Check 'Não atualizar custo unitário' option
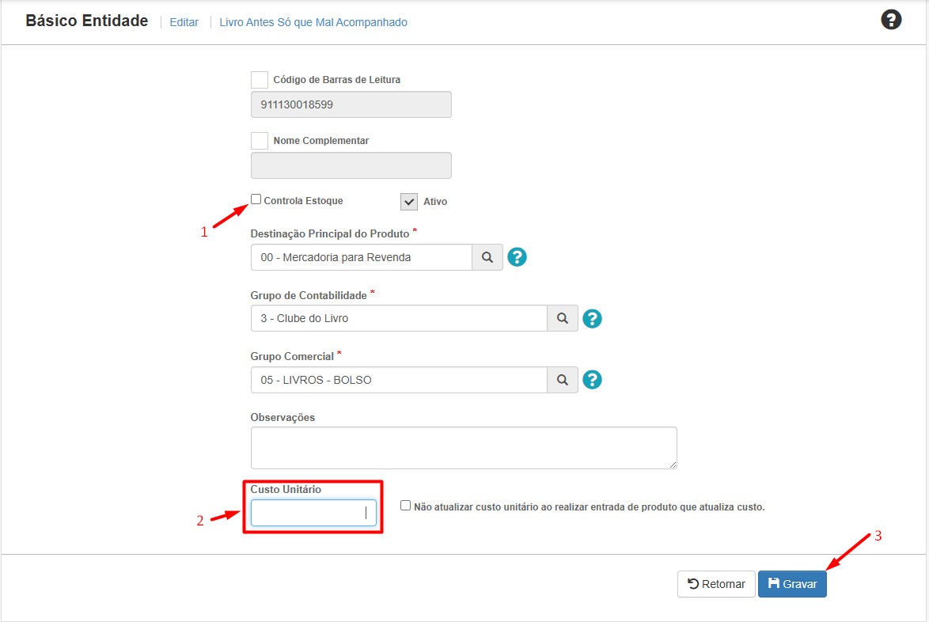This screenshot has width=929, height=622. [406, 506]
